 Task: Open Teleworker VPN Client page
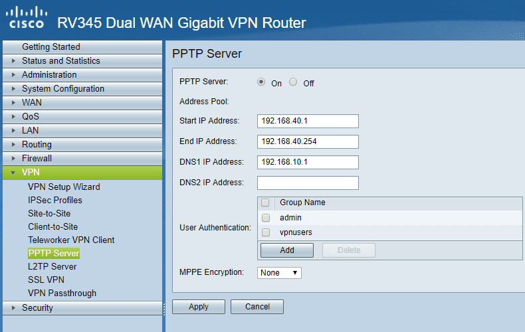pyautogui.click(x=71, y=240)
